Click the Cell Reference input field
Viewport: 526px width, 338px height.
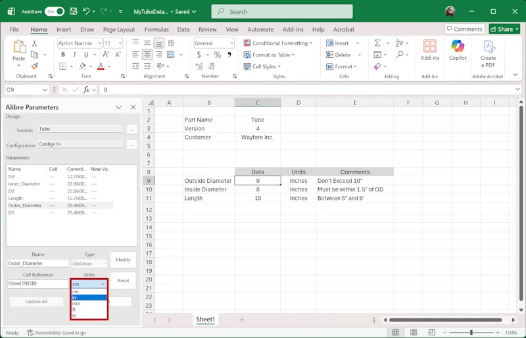37,283
